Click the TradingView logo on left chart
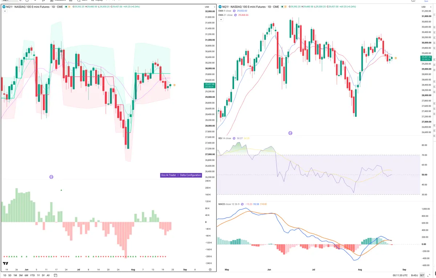436x278 pixels. coord(6,264)
